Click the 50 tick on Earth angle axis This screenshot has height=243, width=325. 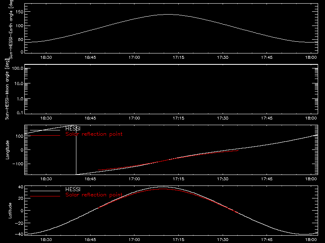coord(21,39)
